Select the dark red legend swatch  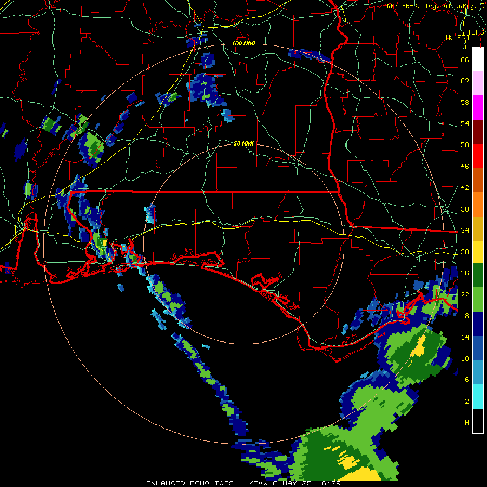[x=478, y=131]
